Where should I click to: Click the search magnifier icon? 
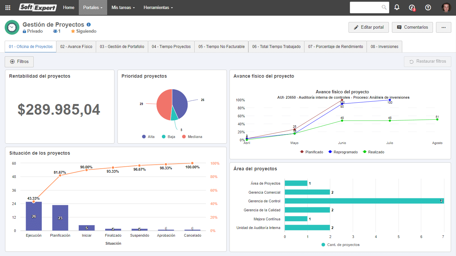[x=384, y=7]
